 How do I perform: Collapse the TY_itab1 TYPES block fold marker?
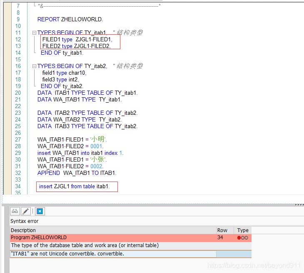pos(34,33)
